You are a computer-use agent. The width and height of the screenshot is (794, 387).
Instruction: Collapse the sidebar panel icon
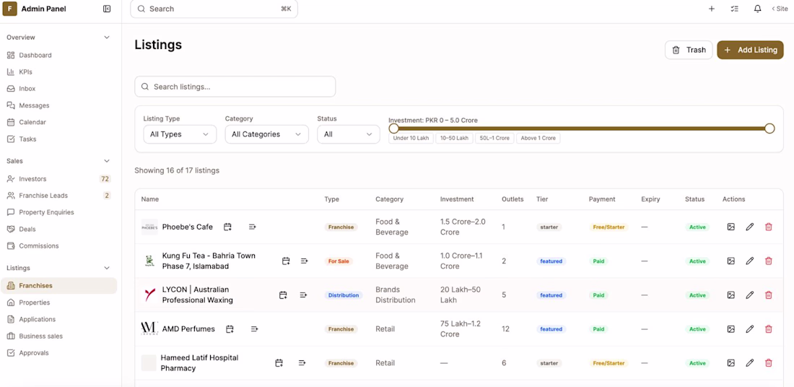coord(107,9)
